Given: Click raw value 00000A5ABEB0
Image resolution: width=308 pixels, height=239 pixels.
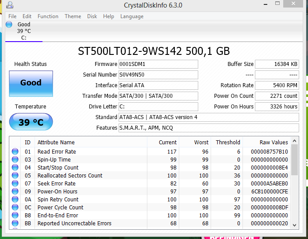Looking at the screenshot, I should (269, 183).
